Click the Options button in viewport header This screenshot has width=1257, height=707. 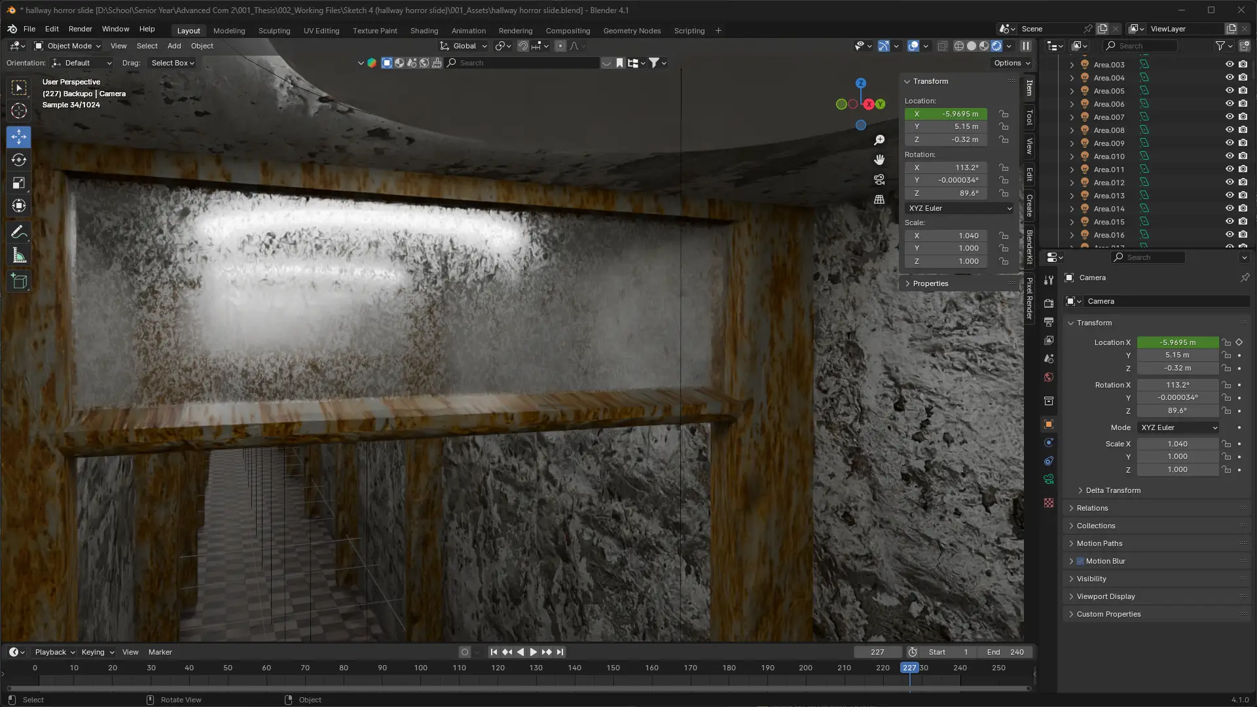[x=1011, y=63]
